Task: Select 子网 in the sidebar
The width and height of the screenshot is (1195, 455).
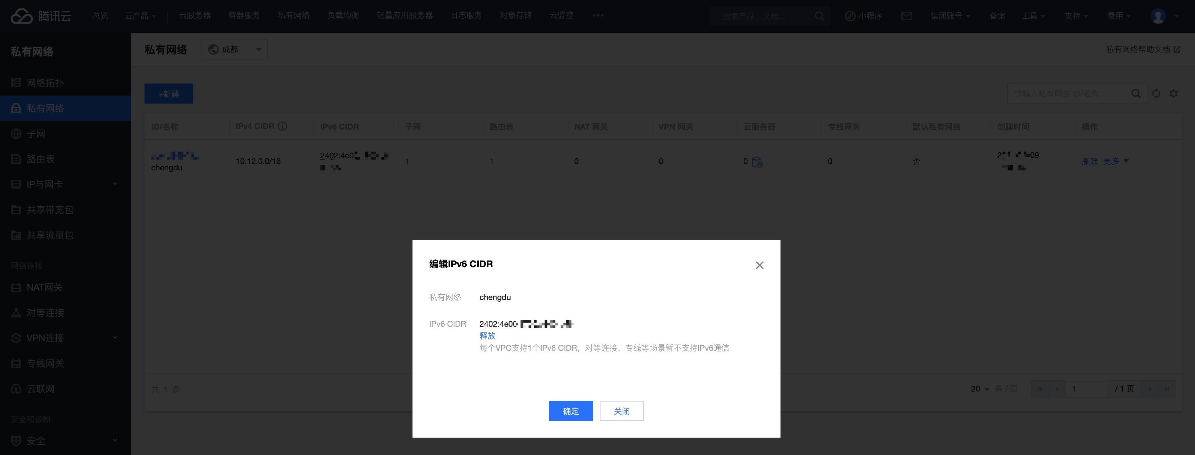Action: point(36,134)
